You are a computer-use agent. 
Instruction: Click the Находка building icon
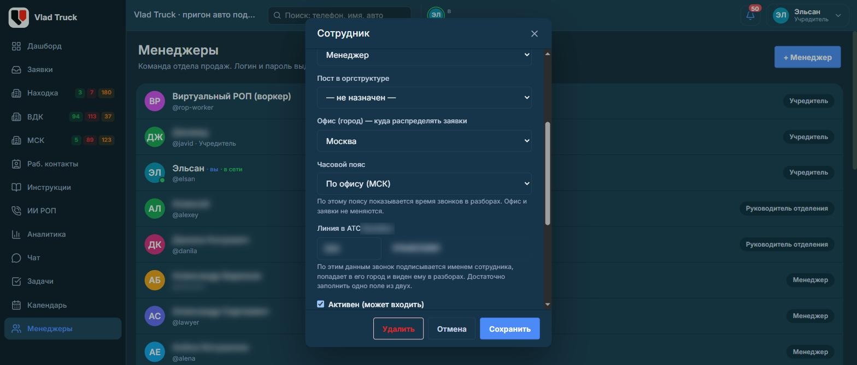(16, 93)
